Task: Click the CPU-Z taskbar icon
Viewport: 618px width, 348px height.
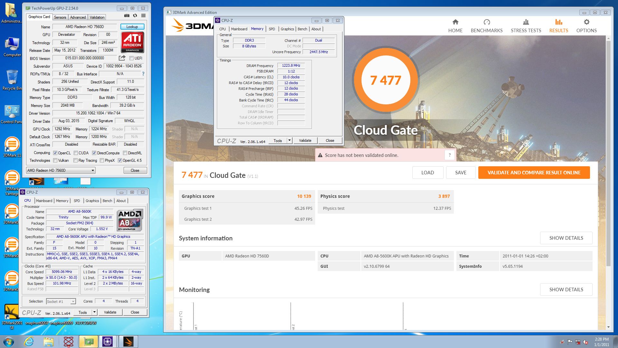Action: coord(108,342)
